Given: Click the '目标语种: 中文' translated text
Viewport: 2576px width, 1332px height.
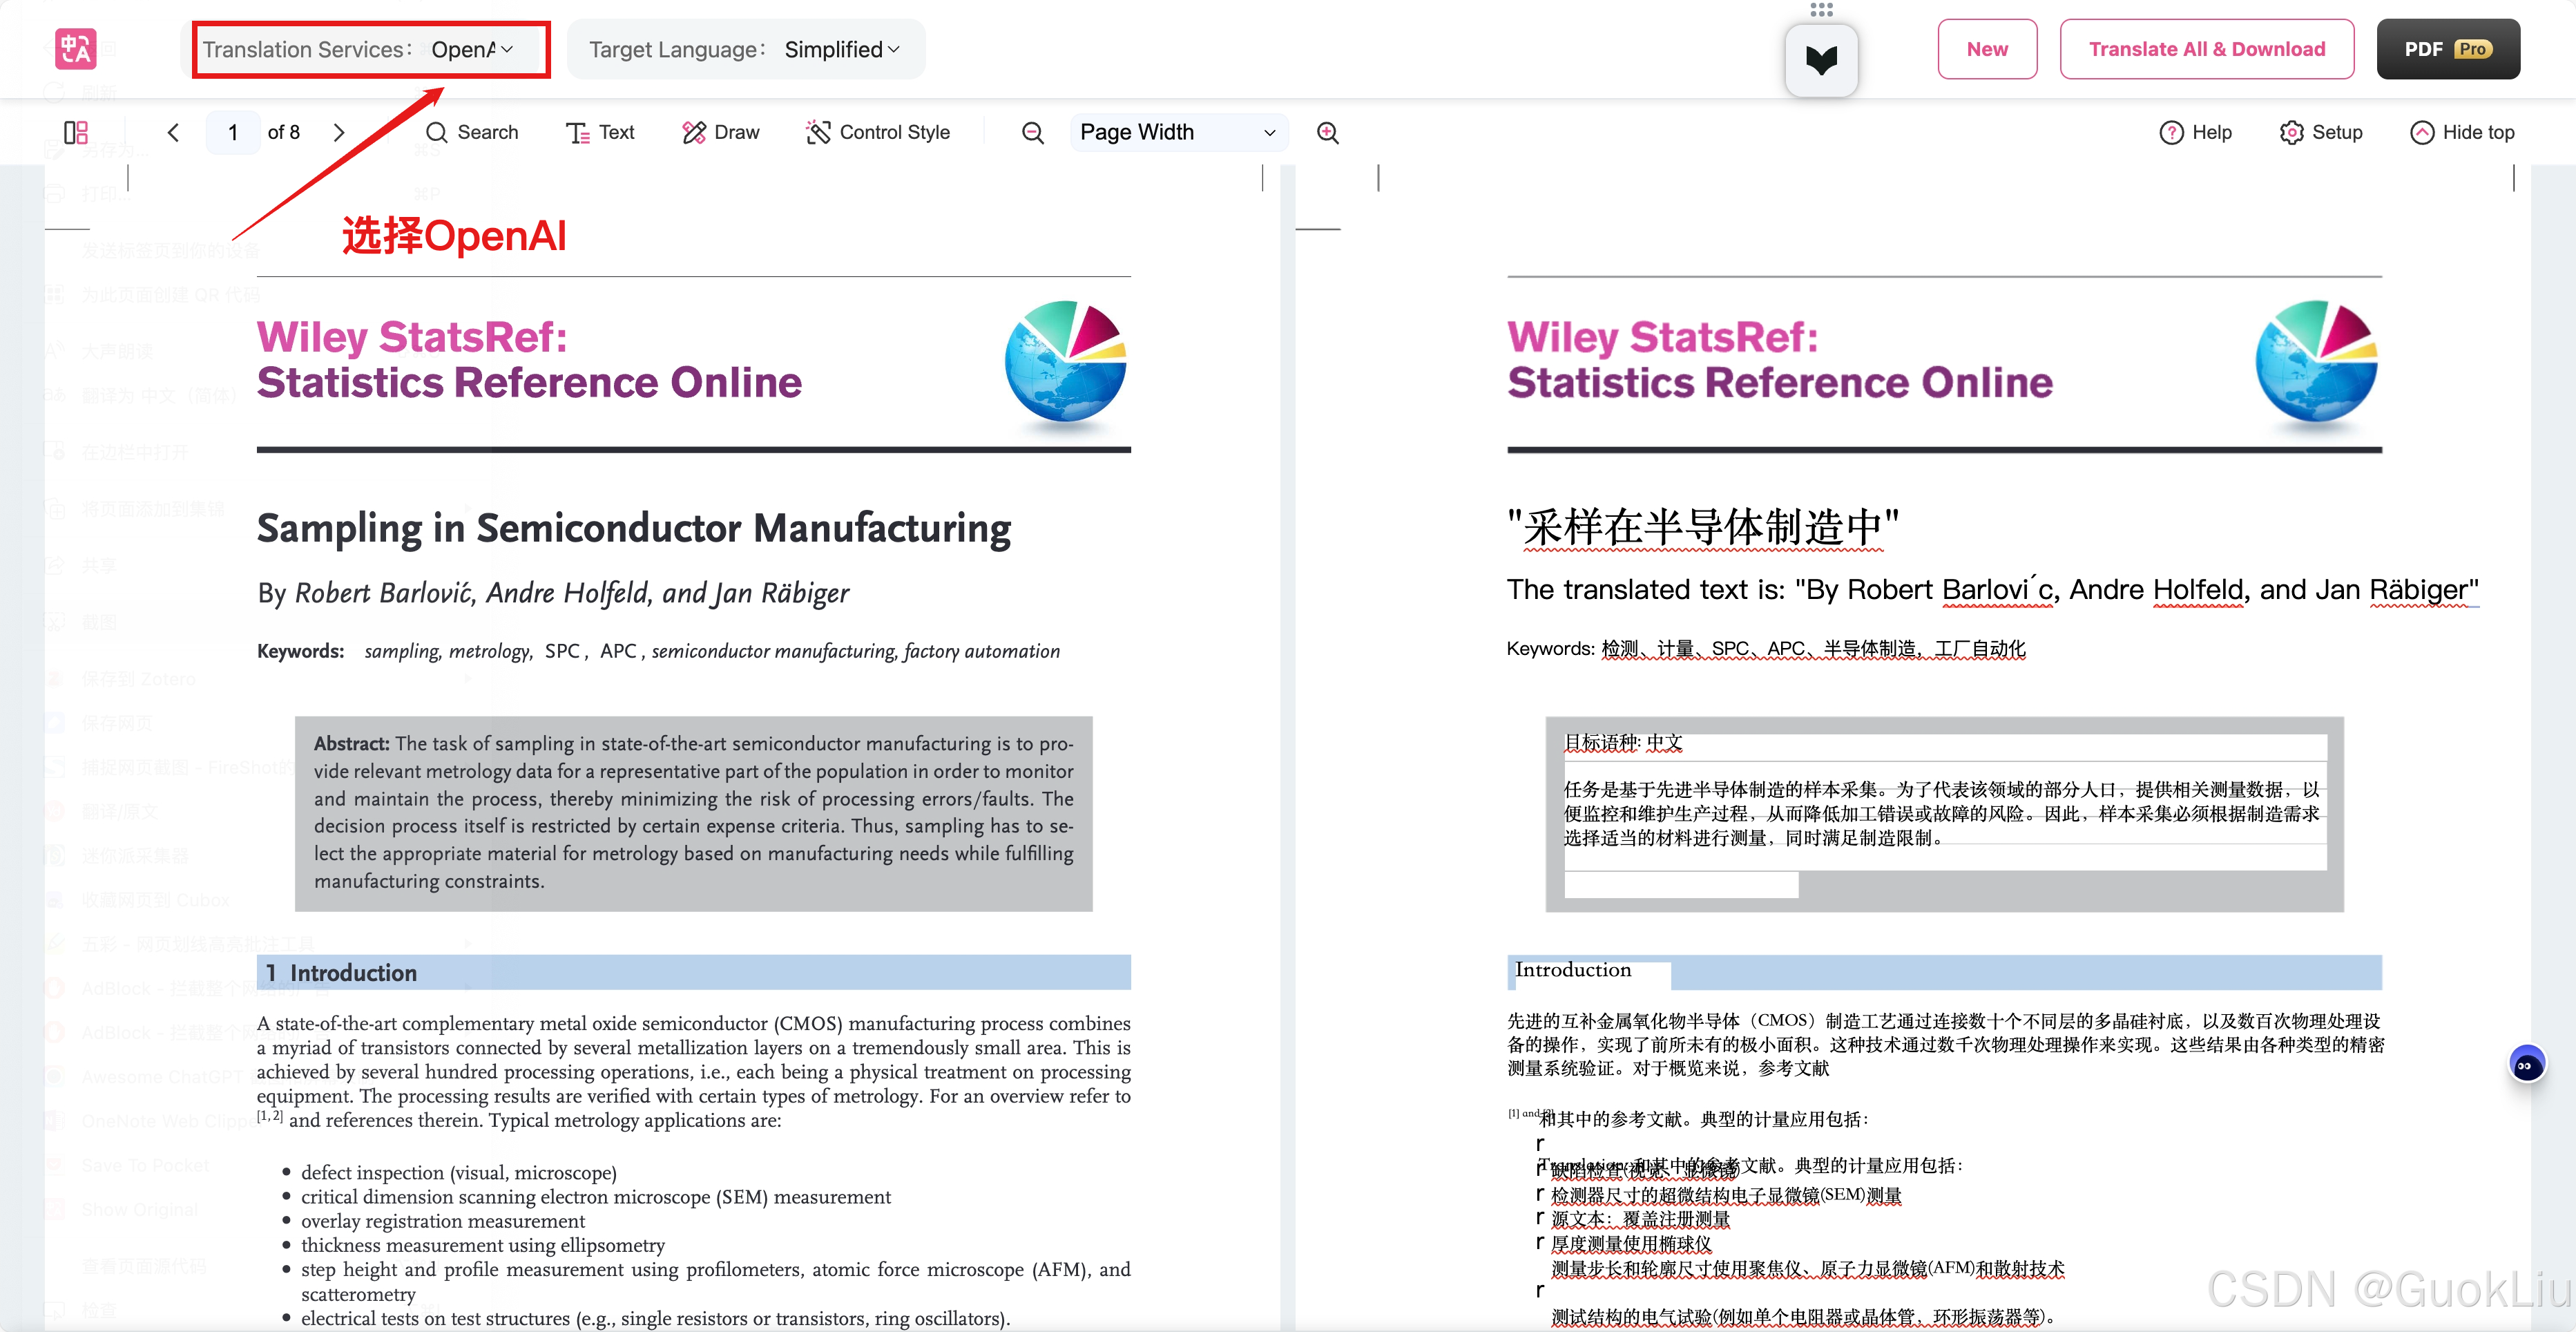Looking at the screenshot, I should pos(1623,742).
